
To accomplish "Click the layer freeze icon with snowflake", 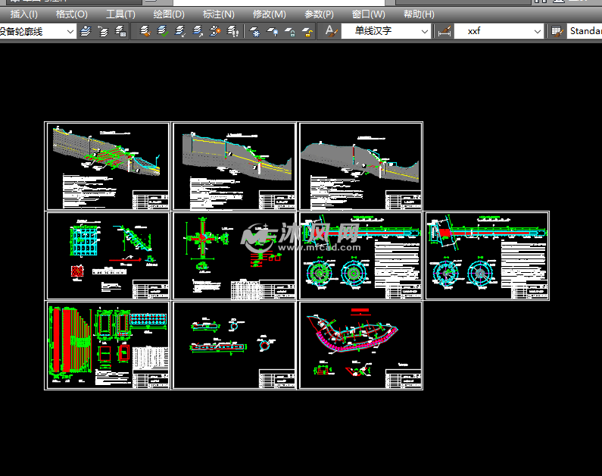I will coord(255,31).
